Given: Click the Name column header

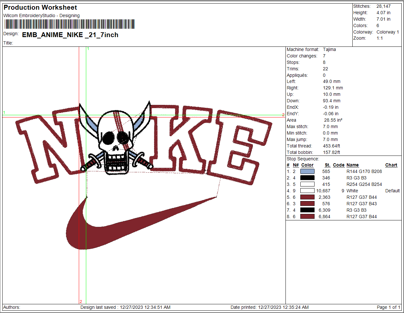Looking at the screenshot, I should pyautogui.click(x=352, y=165).
